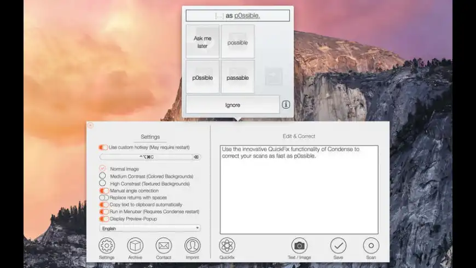Click the faded arrow icon in popup
Screen dimensions: 476x268
(274, 77)
